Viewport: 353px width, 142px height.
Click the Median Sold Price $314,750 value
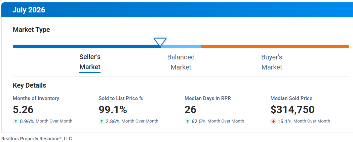point(292,110)
